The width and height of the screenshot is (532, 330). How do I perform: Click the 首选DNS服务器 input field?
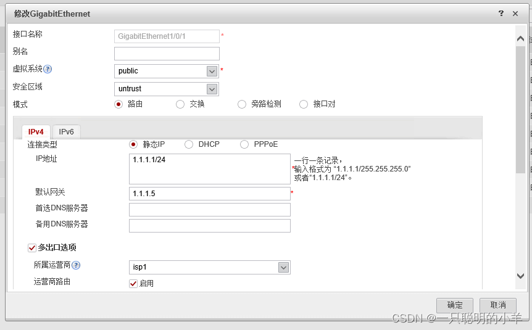pos(210,210)
